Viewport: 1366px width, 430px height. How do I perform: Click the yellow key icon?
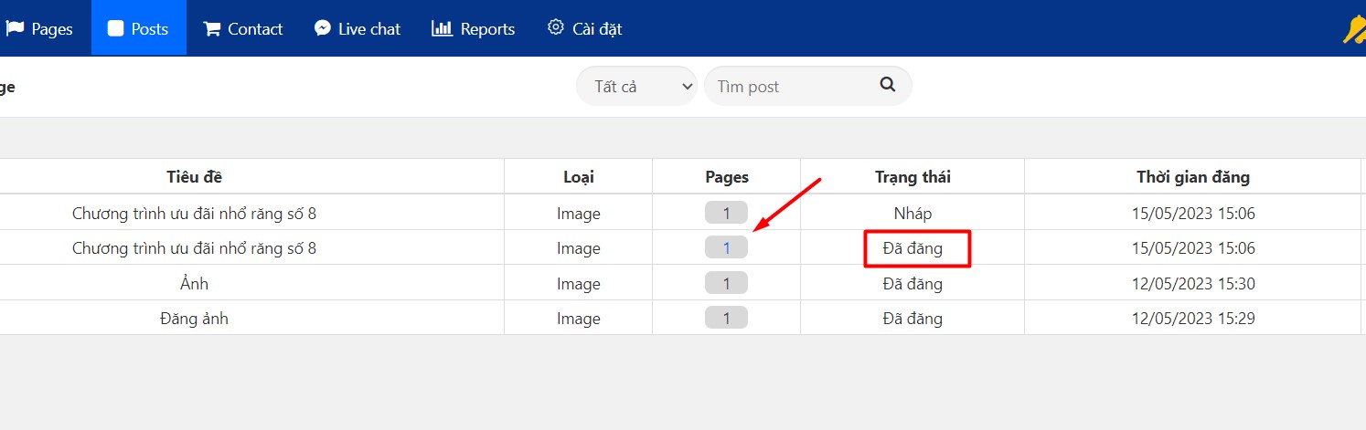[x=1353, y=30]
